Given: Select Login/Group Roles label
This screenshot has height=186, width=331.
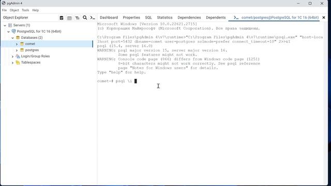Looking at the screenshot, I should tap(35, 56).
